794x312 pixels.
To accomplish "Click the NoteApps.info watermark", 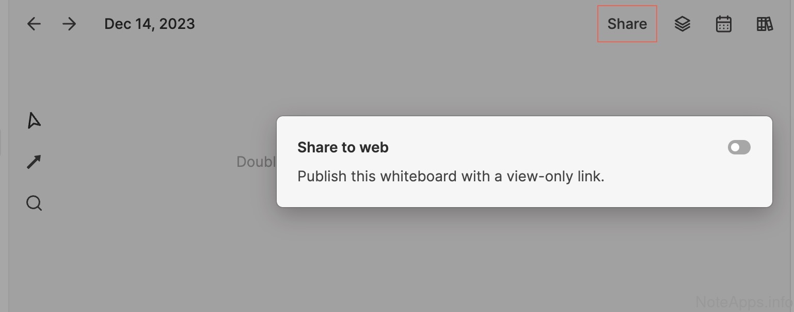I will pyautogui.click(x=743, y=302).
